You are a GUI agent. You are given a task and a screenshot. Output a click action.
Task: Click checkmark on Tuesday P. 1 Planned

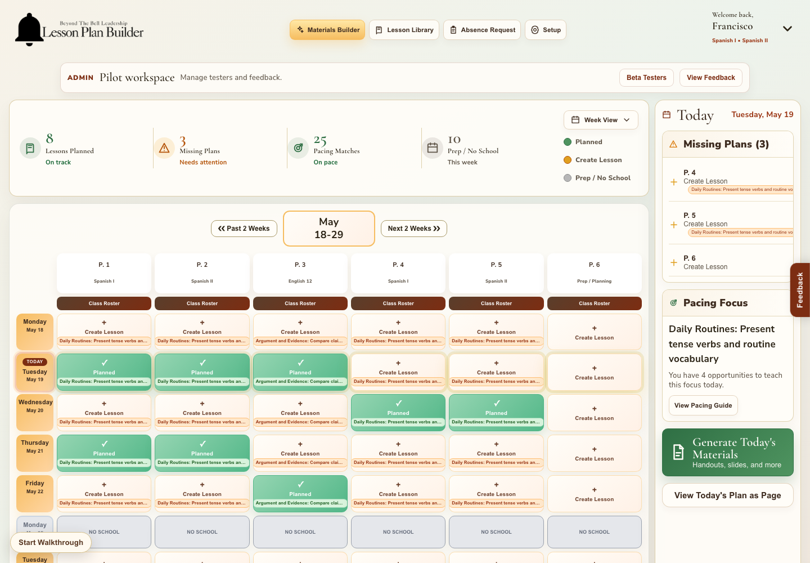tap(104, 363)
